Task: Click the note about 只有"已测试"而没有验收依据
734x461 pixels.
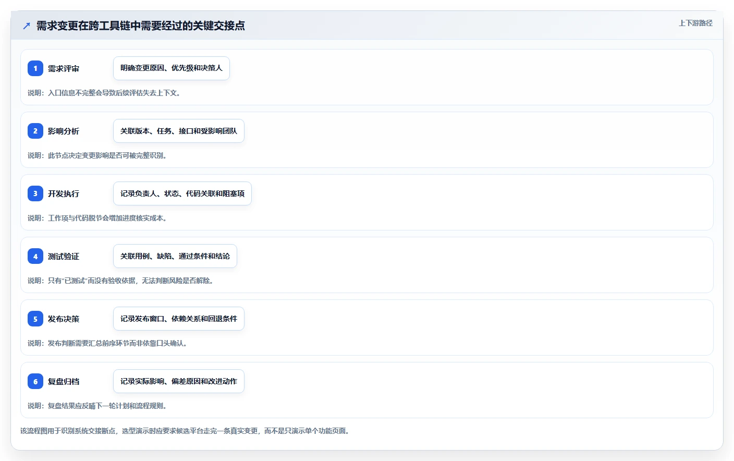Action: point(120,281)
